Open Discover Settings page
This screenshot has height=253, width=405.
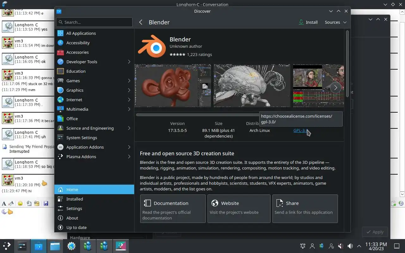[94, 208]
